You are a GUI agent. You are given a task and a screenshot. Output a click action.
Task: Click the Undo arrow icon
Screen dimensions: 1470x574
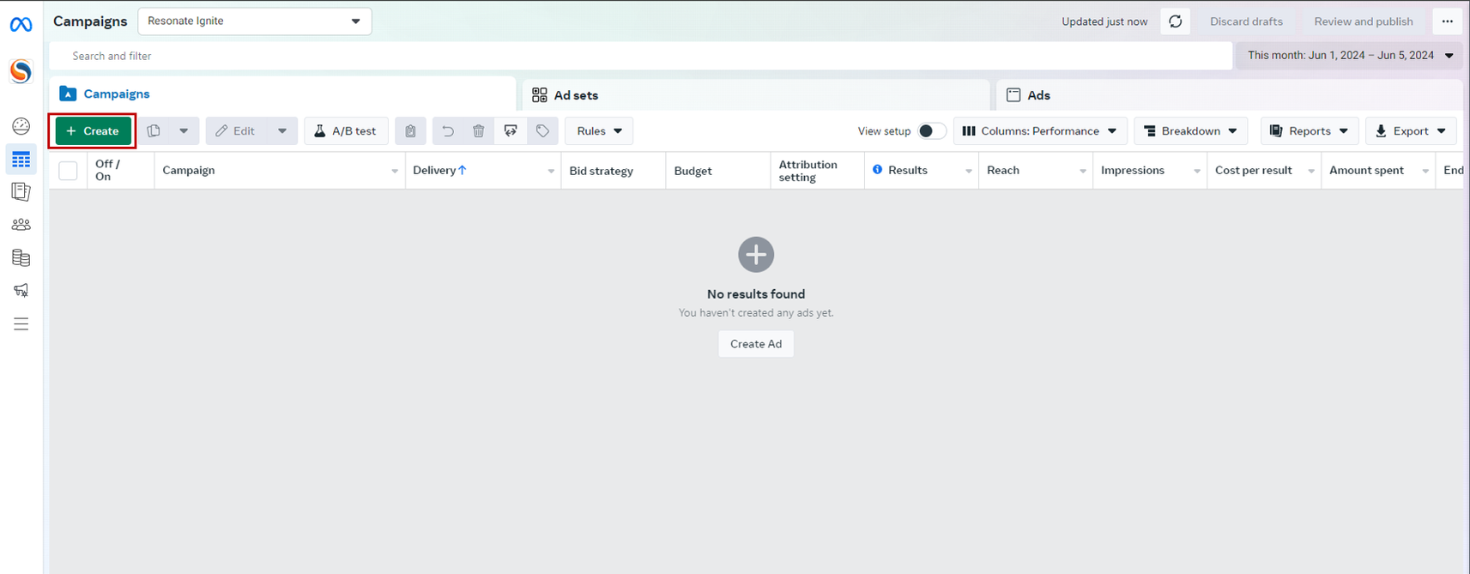click(x=448, y=131)
